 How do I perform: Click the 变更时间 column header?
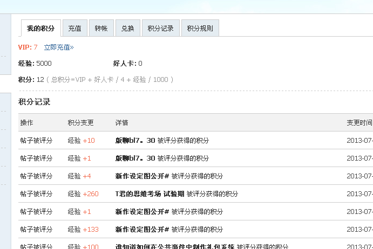[x=360, y=122]
